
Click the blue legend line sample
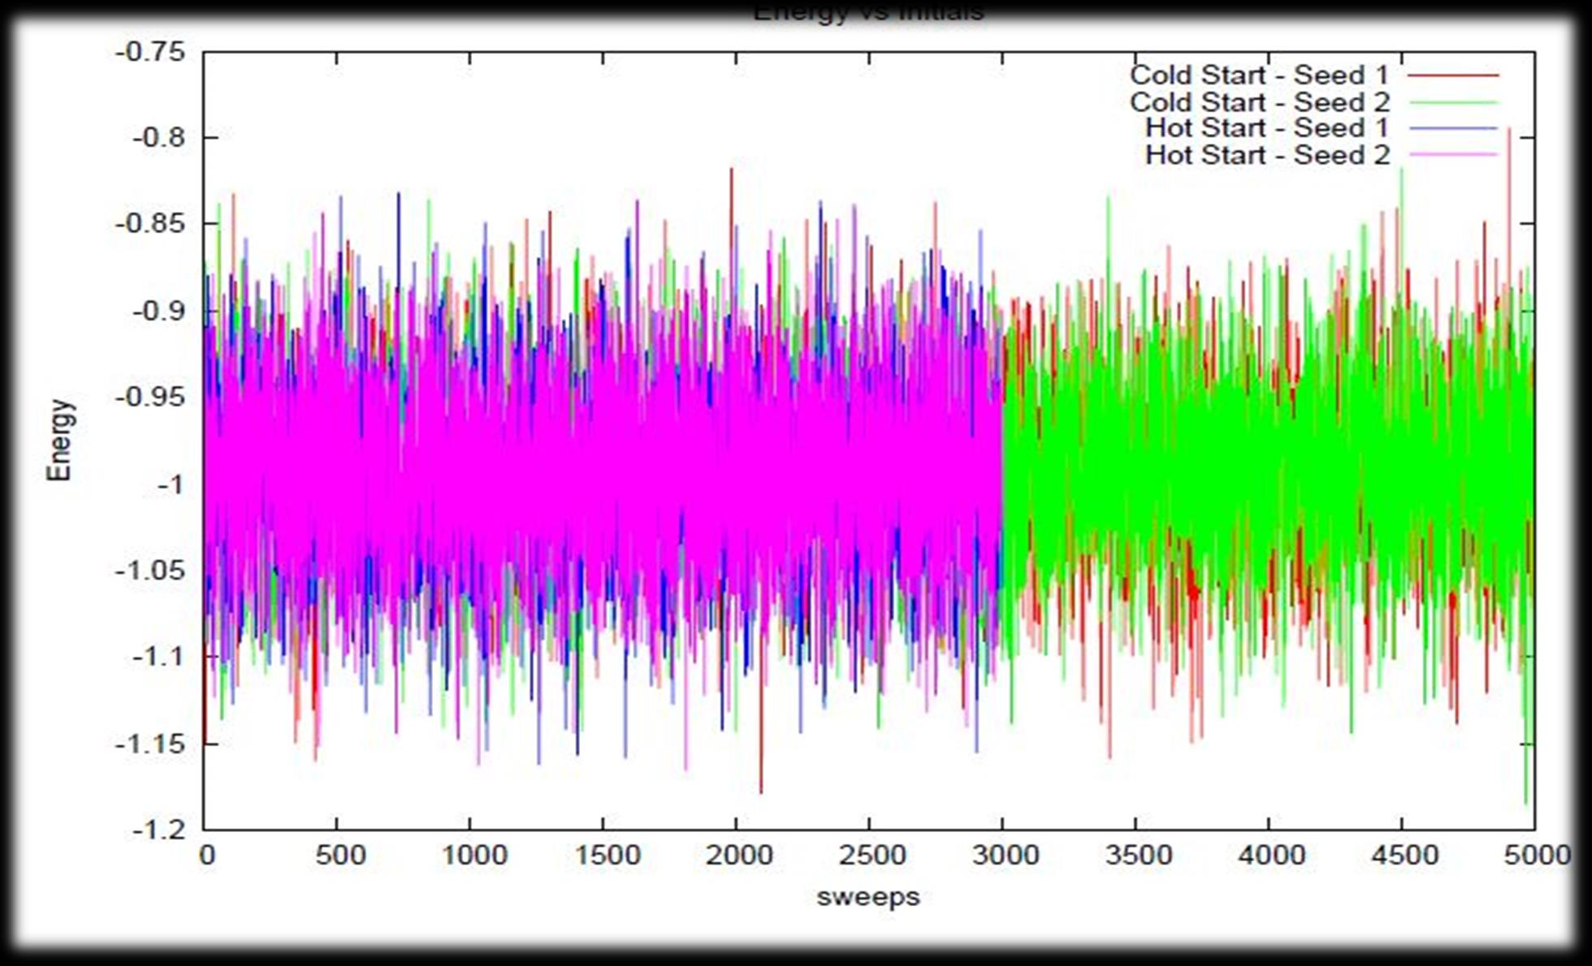tap(1453, 128)
